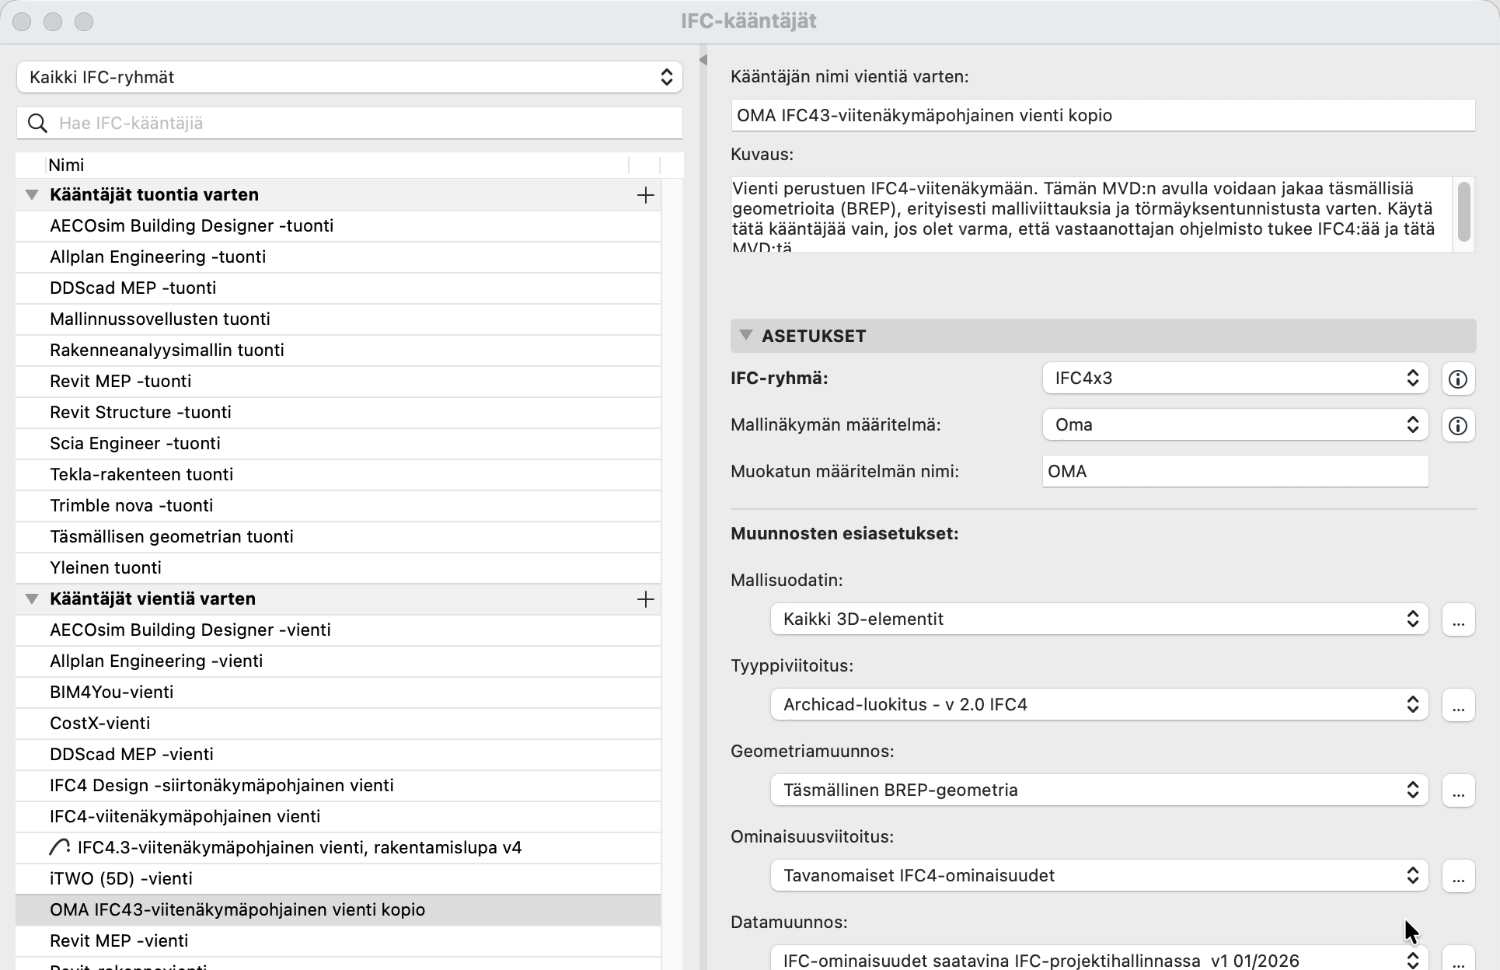Select IFC4-viitenäkymäpohjainen vienti translator

338,817
